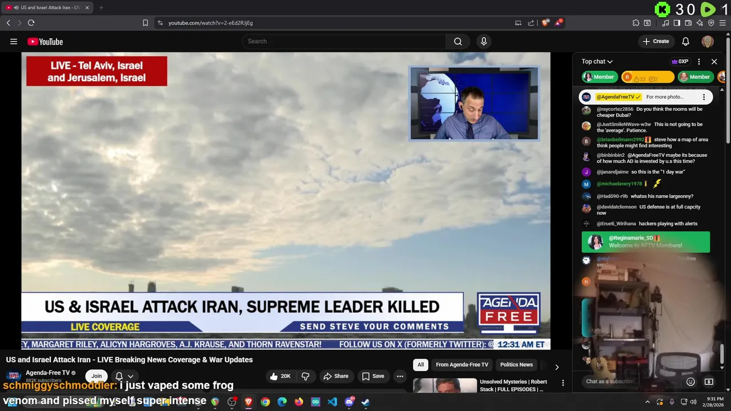Join the Agenda-Free TV channel membership

click(x=97, y=376)
